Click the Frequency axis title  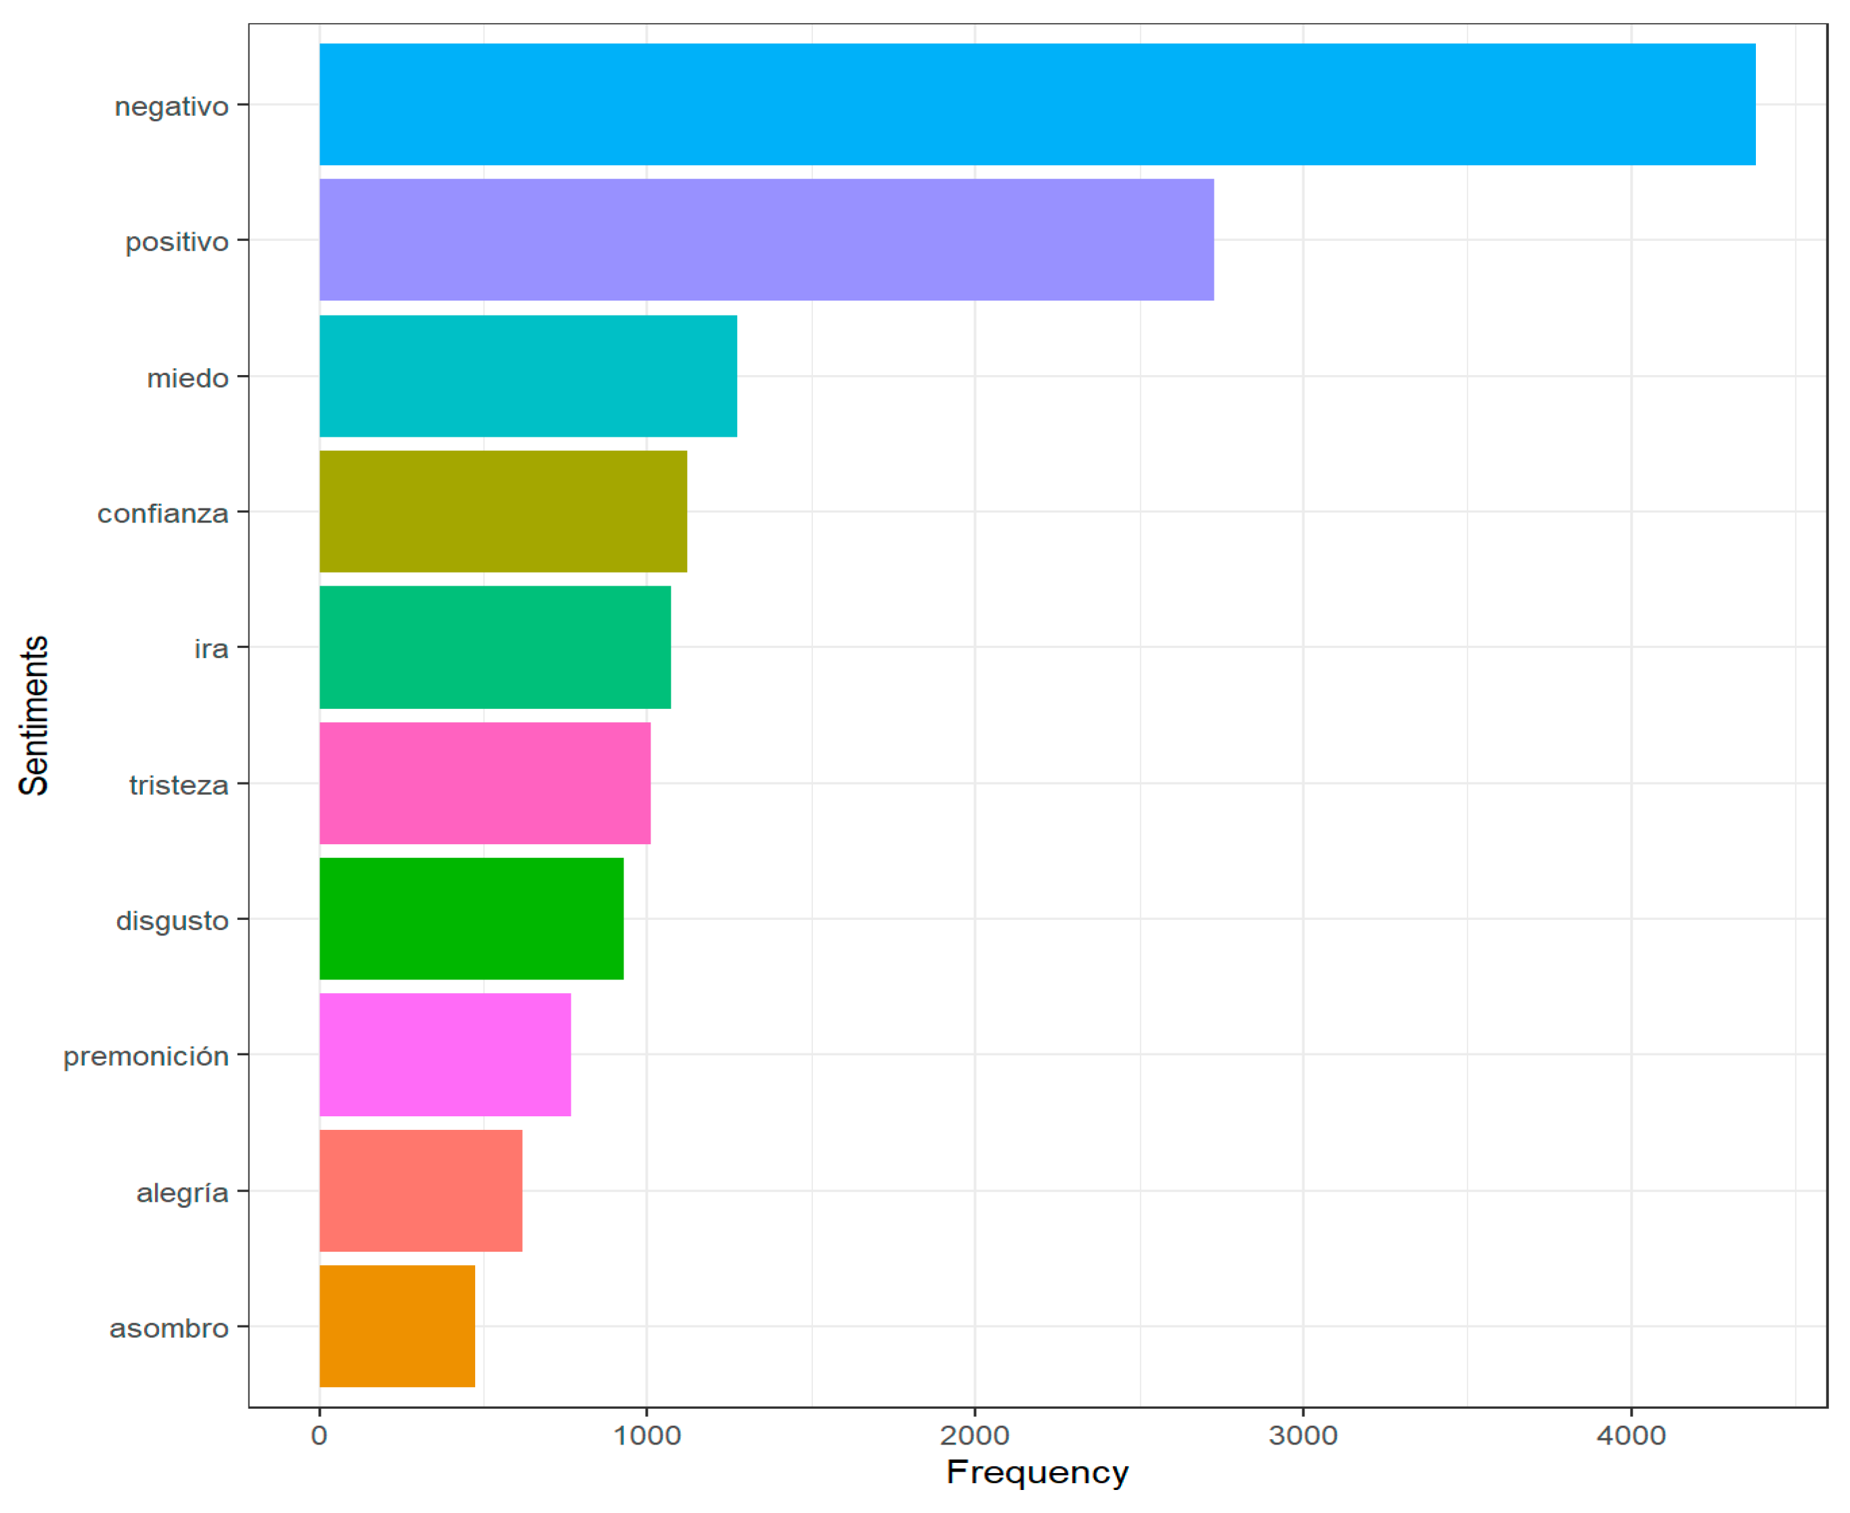click(1037, 1472)
